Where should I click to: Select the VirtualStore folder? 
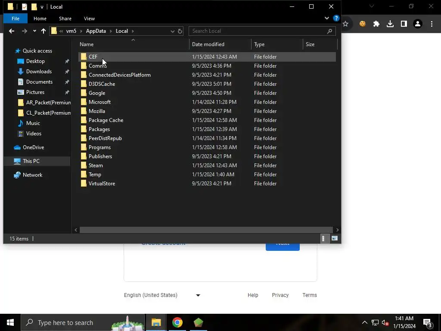207,184
